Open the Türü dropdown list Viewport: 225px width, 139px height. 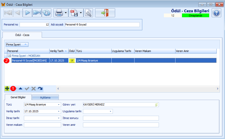(x=59, y=104)
